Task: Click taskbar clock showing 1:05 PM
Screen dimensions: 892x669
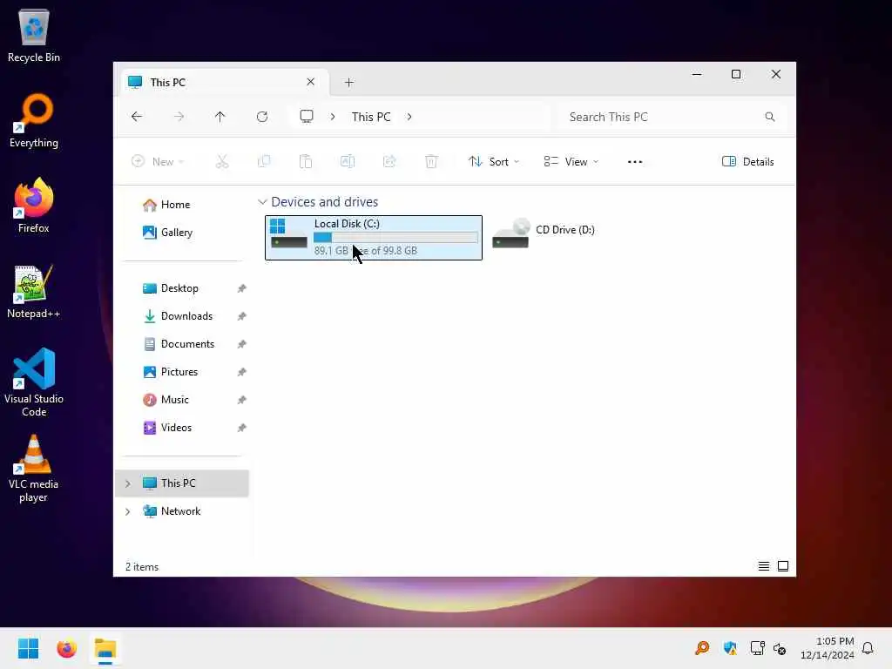Action: point(828,648)
